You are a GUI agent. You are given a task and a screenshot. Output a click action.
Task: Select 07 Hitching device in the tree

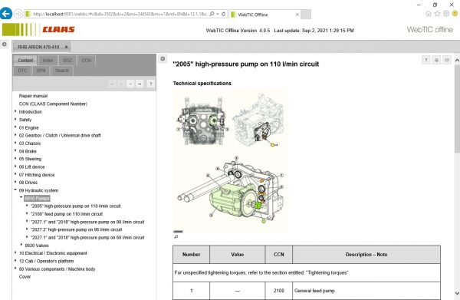coord(37,175)
